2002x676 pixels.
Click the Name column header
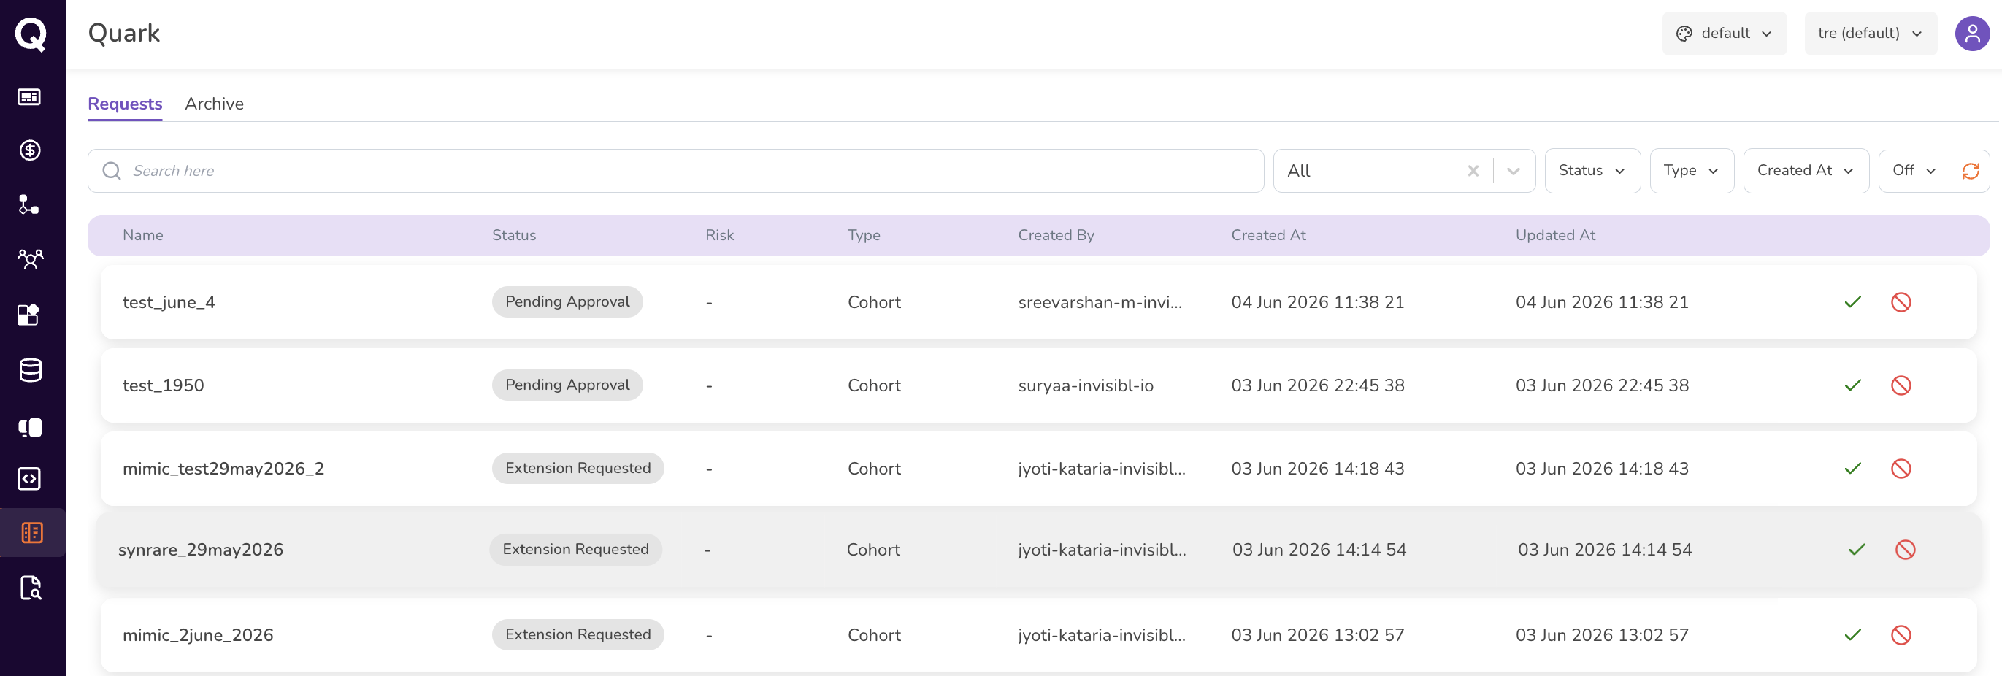click(x=143, y=236)
